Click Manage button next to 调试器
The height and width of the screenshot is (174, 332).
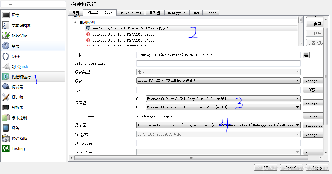click(x=313, y=125)
